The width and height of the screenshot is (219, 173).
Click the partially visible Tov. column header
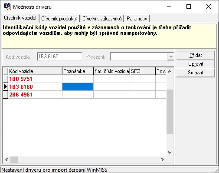pyautogui.click(x=161, y=71)
